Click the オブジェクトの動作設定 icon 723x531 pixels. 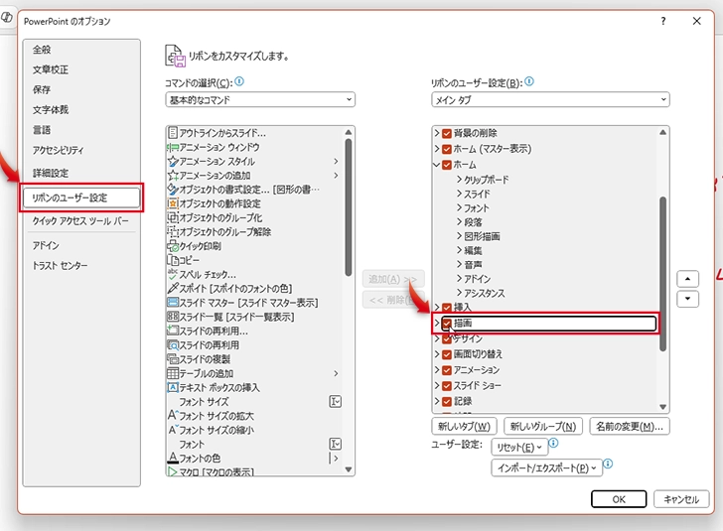click(173, 203)
